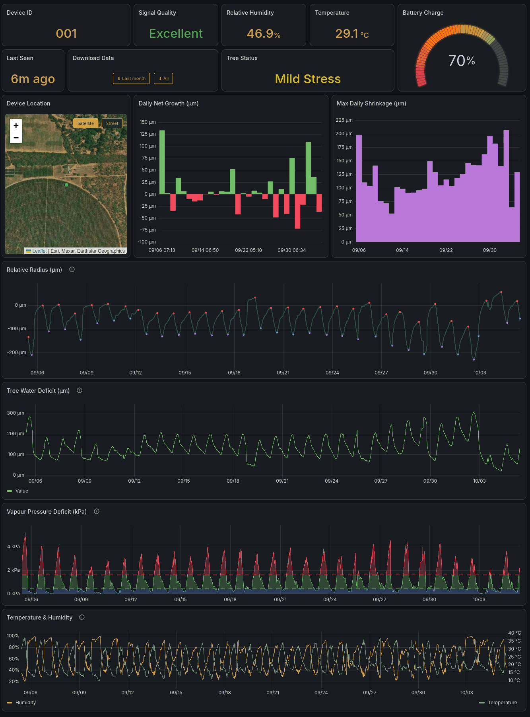The image size is (530, 717).
Task: Click the Device Location panel title
Action: coord(29,103)
